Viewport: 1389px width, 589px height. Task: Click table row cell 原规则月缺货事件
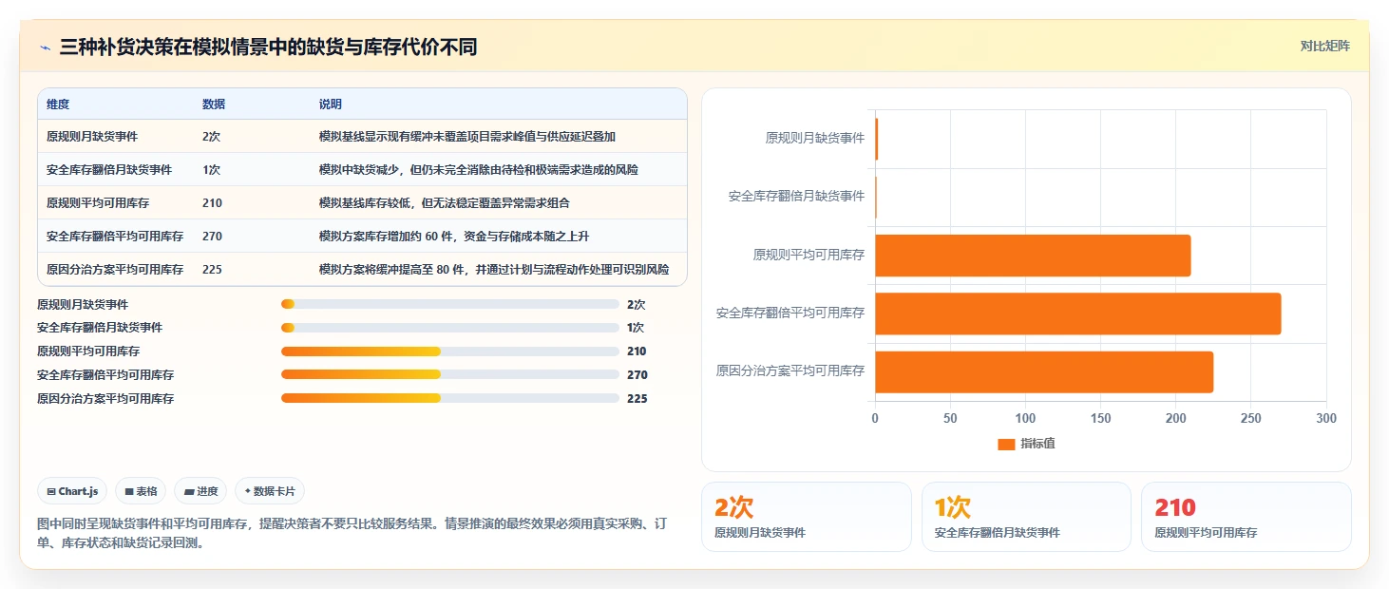(x=92, y=137)
